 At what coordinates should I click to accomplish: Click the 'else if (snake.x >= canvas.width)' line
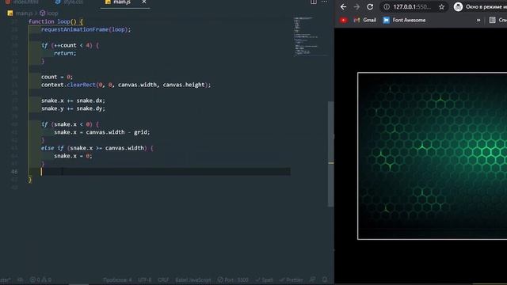[97, 148]
